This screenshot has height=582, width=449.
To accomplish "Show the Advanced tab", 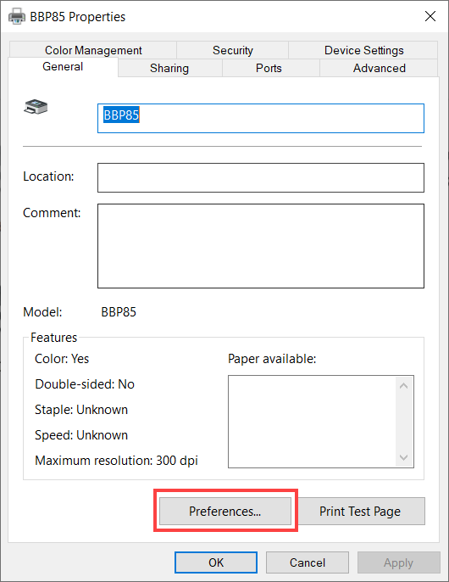I will point(380,68).
